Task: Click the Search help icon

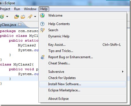Action: 42,30
